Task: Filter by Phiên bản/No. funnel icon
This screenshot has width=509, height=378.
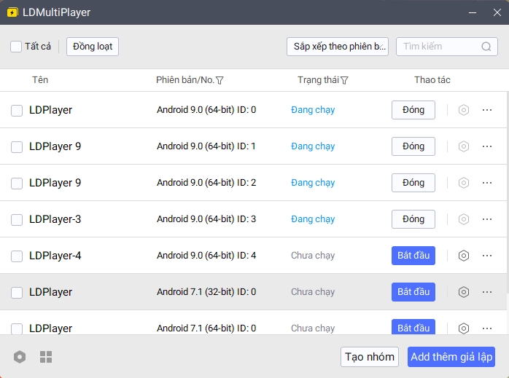Action: [219, 80]
